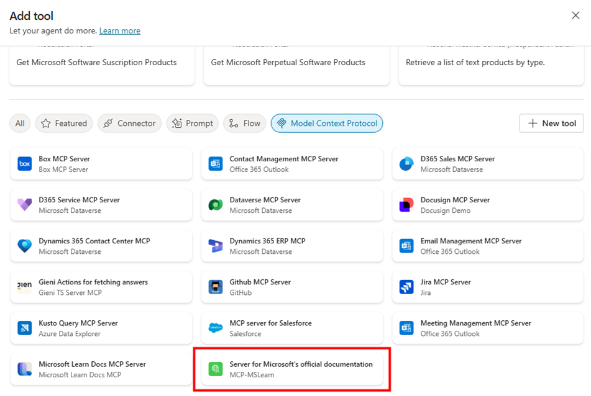Filter tools by Flow
Viewport: 591px width, 396px height.
(245, 124)
